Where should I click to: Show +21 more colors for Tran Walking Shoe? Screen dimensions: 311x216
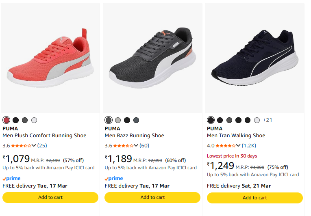(x=268, y=120)
